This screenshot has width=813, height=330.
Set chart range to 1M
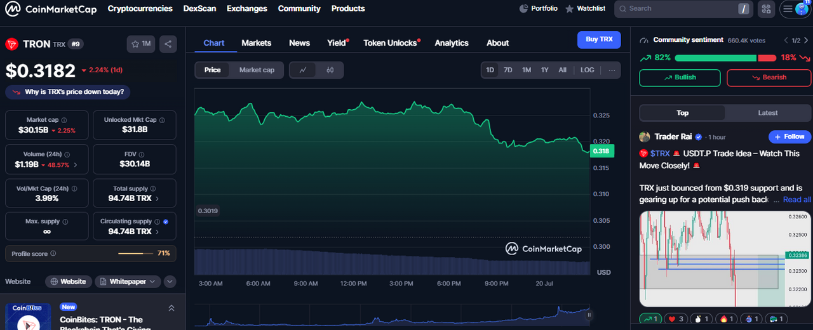pyautogui.click(x=527, y=70)
